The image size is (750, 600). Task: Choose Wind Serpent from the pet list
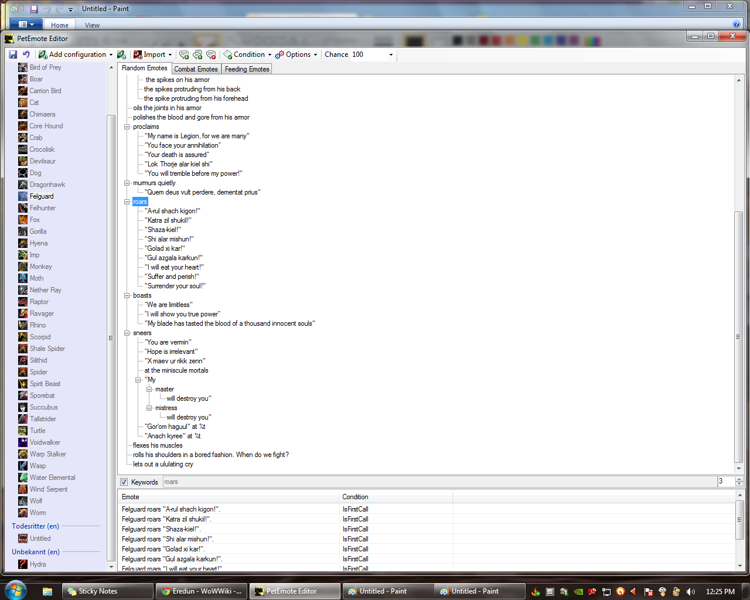(x=48, y=489)
